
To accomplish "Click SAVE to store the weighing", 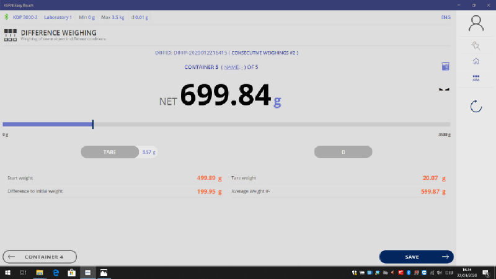I will coord(416,257).
